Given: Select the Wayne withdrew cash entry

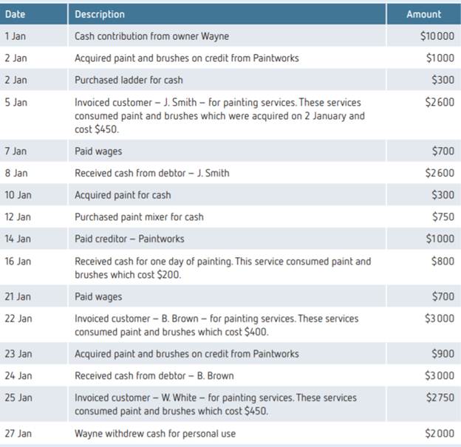Looking at the screenshot, I should (154, 434).
